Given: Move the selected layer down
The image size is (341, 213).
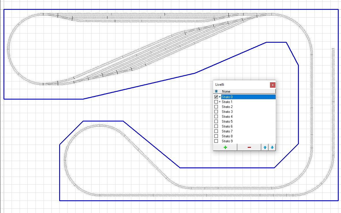Looking at the screenshot, I should 272,147.
